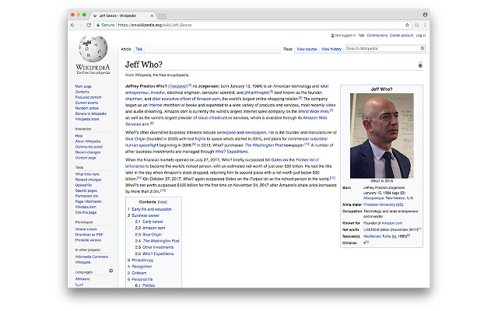
Task: Click the page protection padlock icon
Action: coord(420,65)
